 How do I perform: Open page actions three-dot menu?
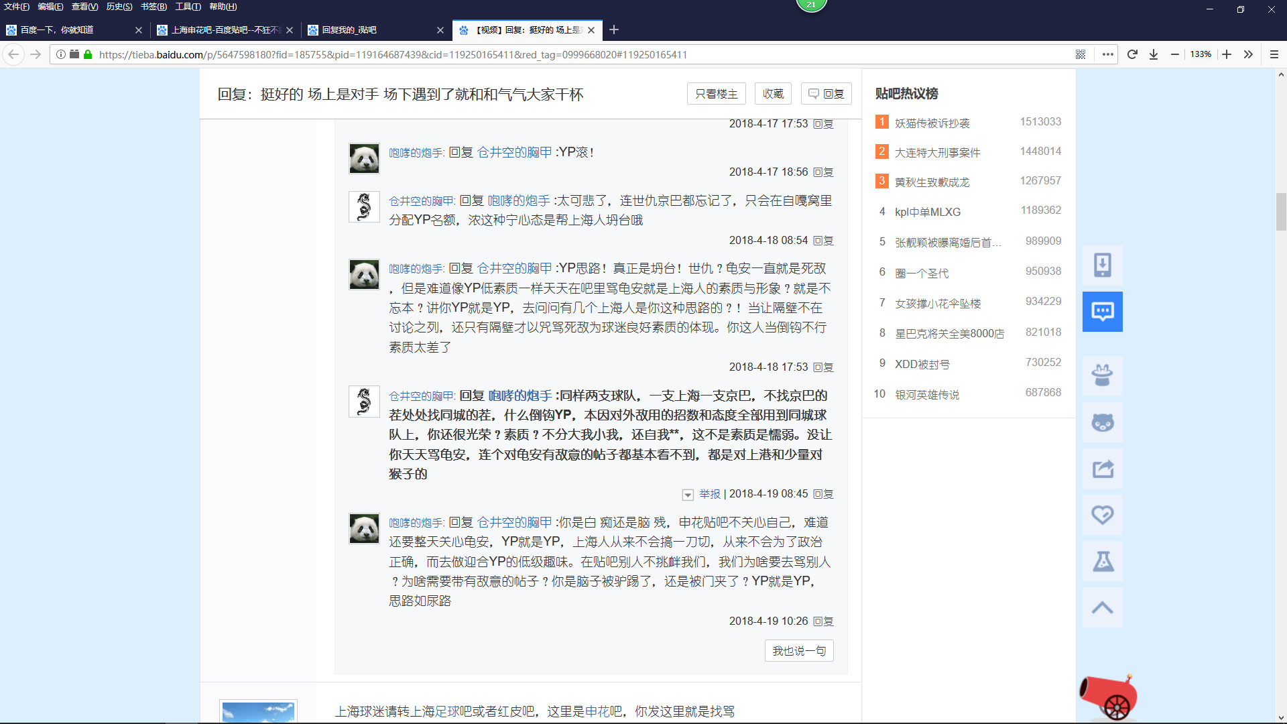(1107, 54)
